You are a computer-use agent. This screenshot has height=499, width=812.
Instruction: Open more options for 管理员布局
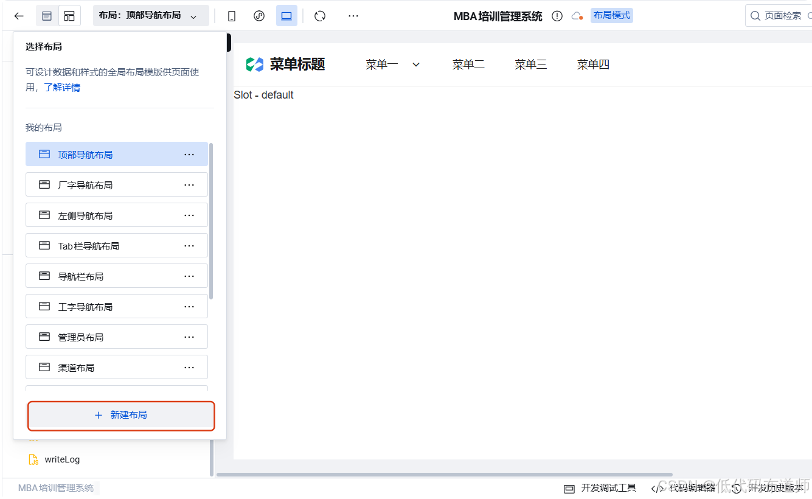(x=189, y=337)
